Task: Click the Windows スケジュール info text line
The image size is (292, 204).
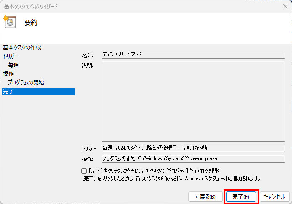Action: [171, 178]
